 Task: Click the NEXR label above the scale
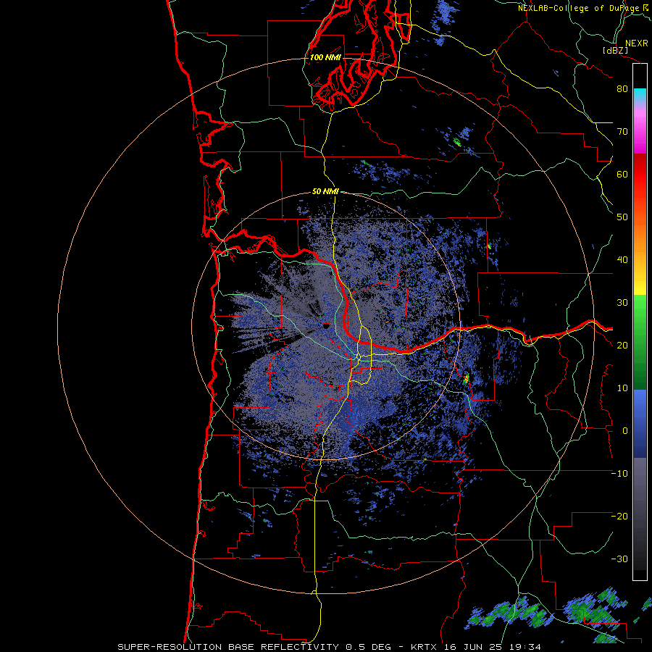pos(637,43)
